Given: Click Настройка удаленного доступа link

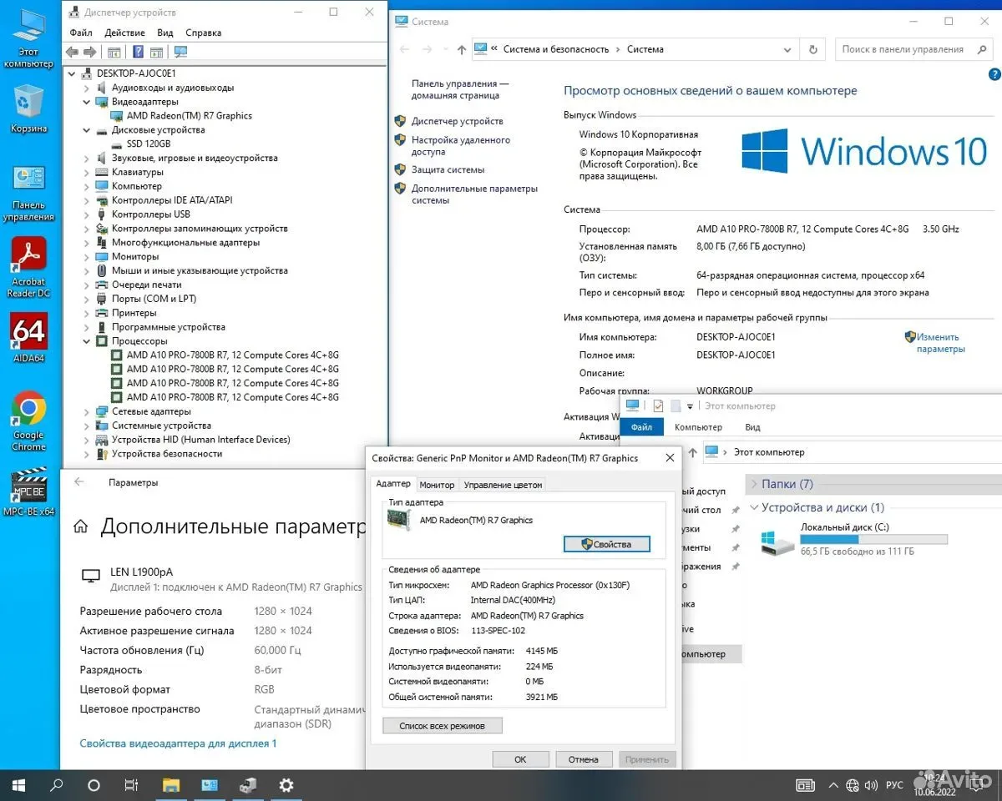Looking at the screenshot, I should 460,146.
